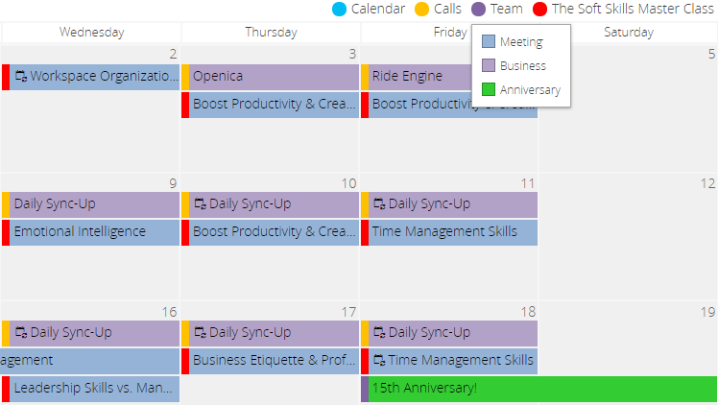Click recurring icon on Friday 18 Time Management Skills
718x405 pixels.
click(x=379, y=360)
